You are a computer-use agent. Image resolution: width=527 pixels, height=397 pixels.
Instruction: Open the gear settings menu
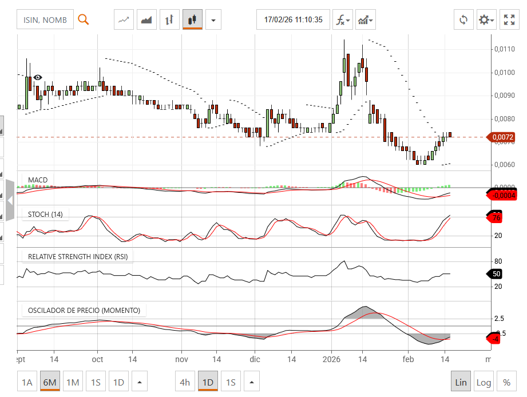(x=486, y=20)
